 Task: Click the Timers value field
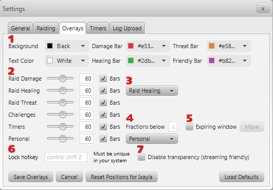[87, 127]
